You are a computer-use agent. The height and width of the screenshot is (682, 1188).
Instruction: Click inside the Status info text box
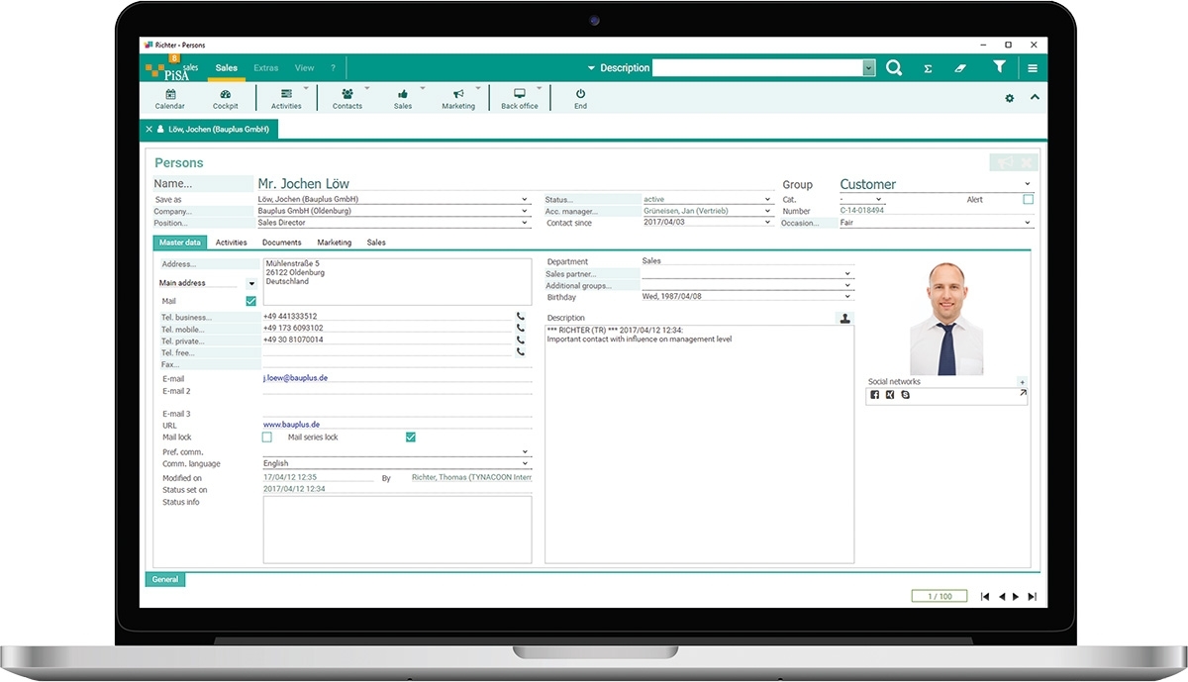click(397, 530)
